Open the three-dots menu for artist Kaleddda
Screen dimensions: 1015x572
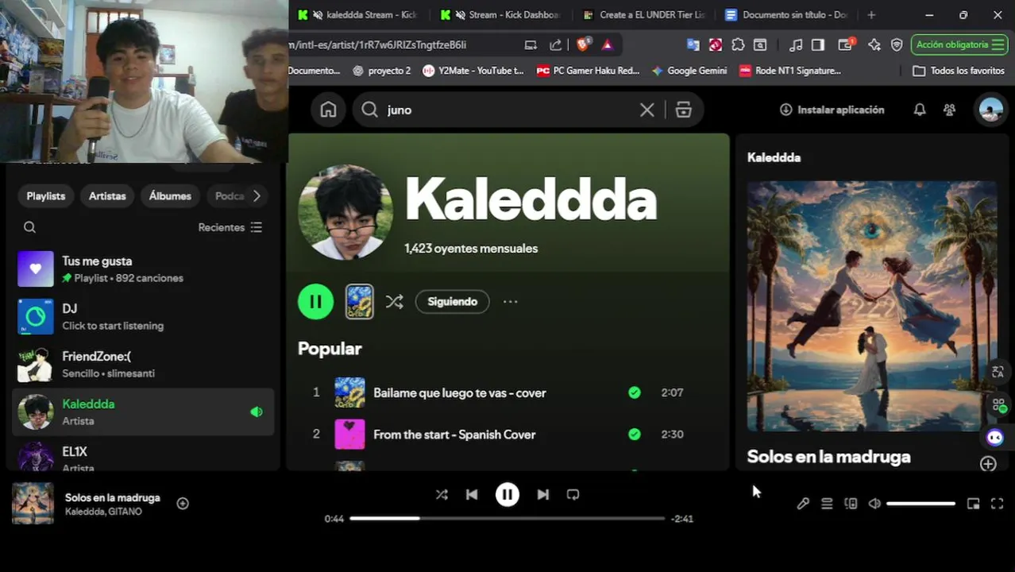click(510, 302)
